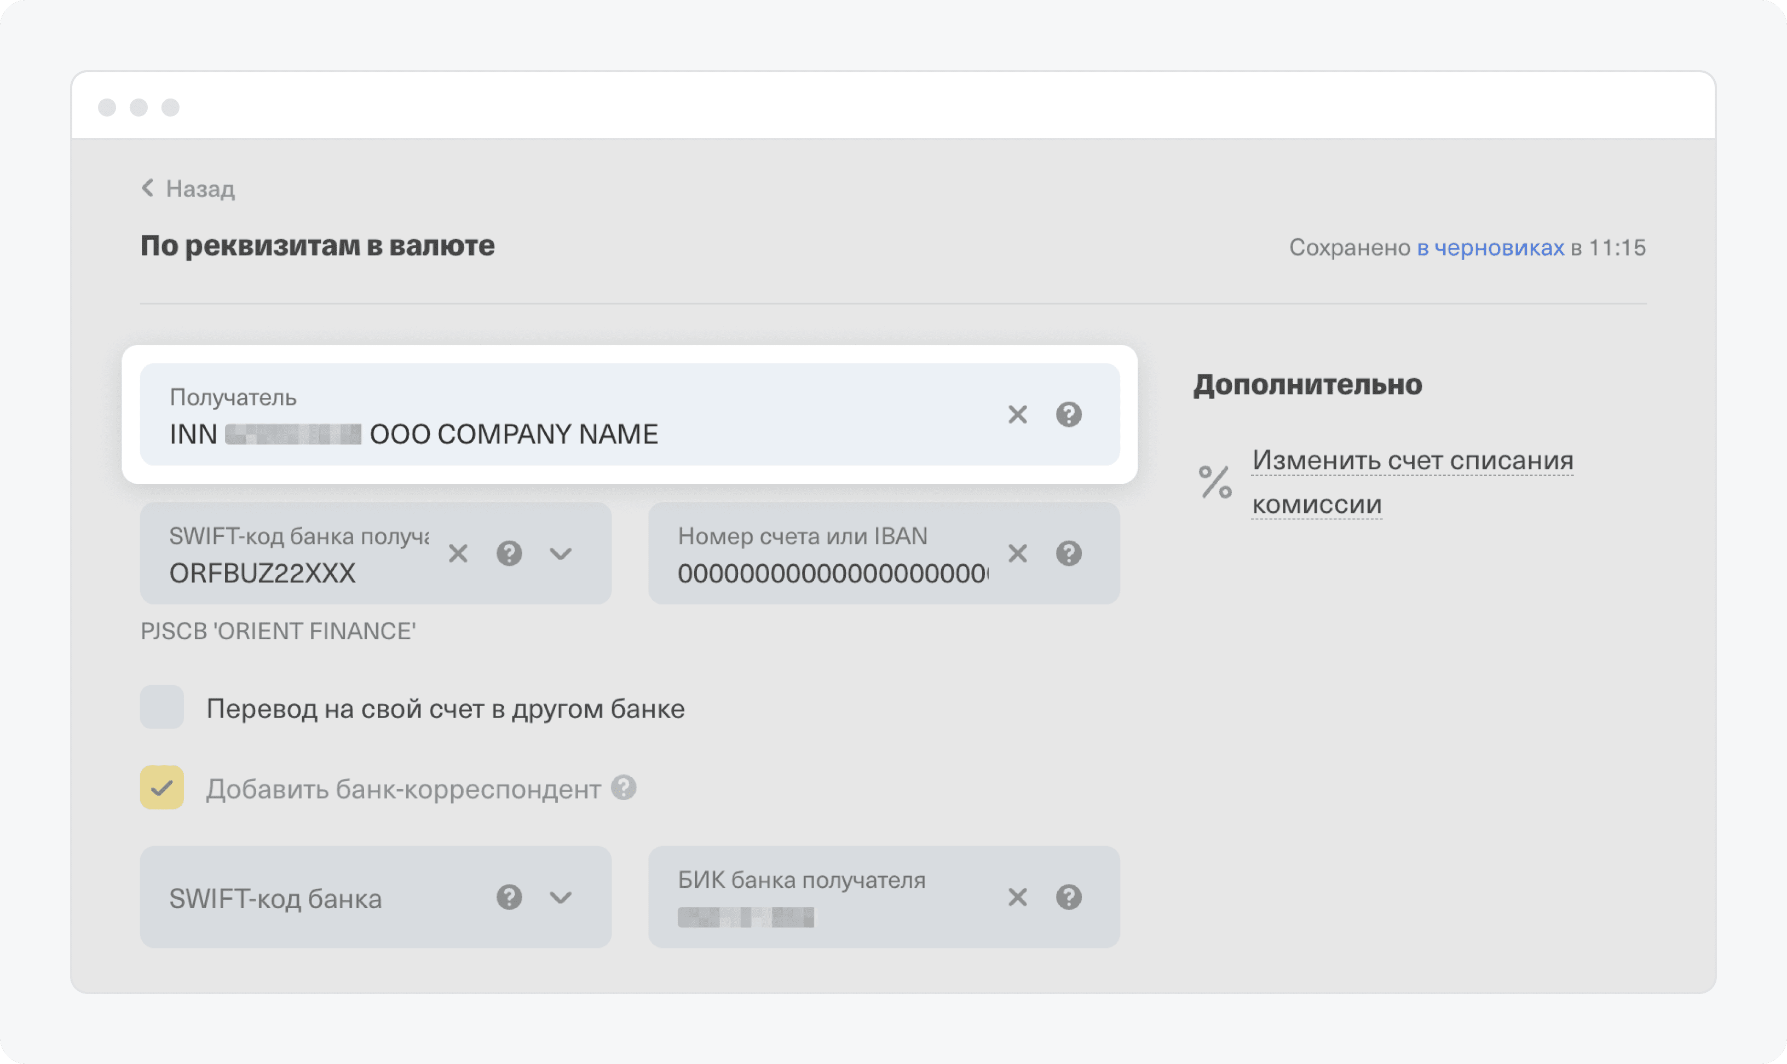Clear the БИК банка получателя field

[x=1017, y=897]
